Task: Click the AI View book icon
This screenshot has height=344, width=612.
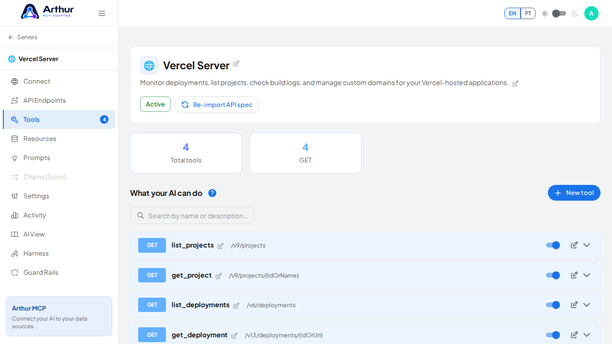Action: pos(15,234)
